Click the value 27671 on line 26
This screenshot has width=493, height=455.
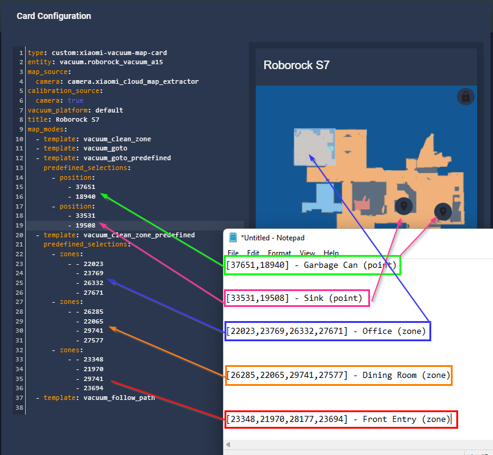(x=94, y=293)
